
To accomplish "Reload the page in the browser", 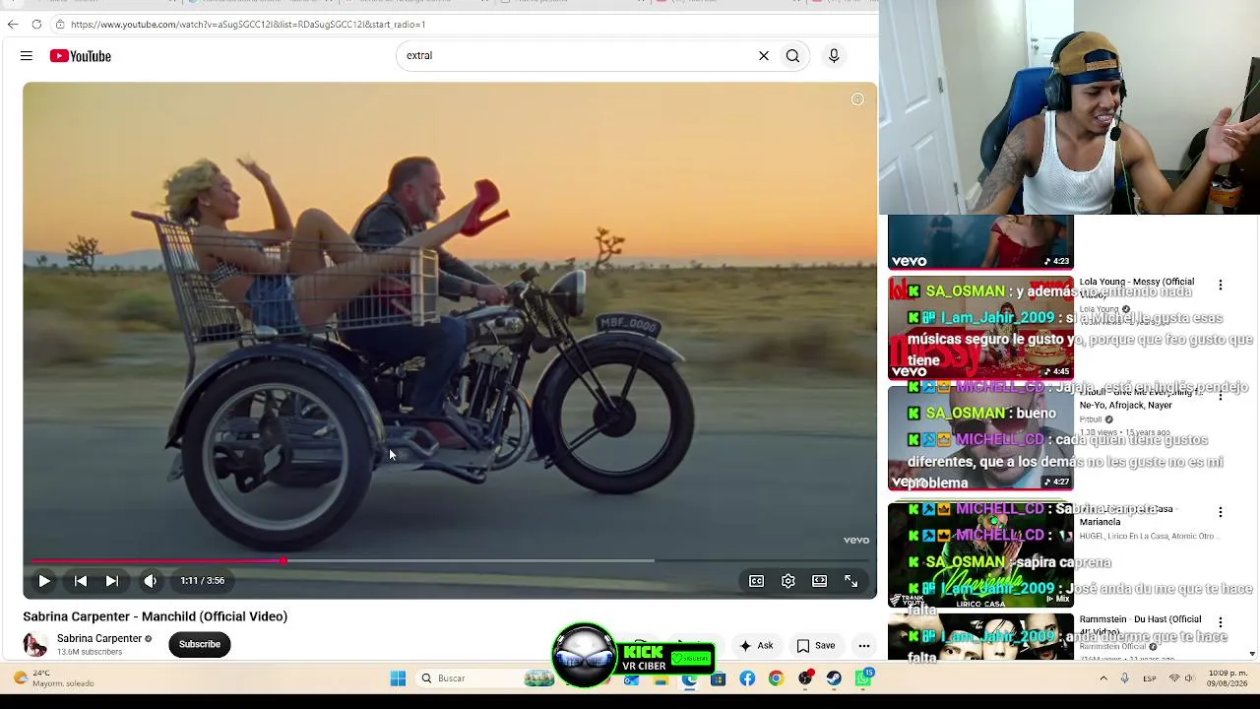I will [36, 24].
